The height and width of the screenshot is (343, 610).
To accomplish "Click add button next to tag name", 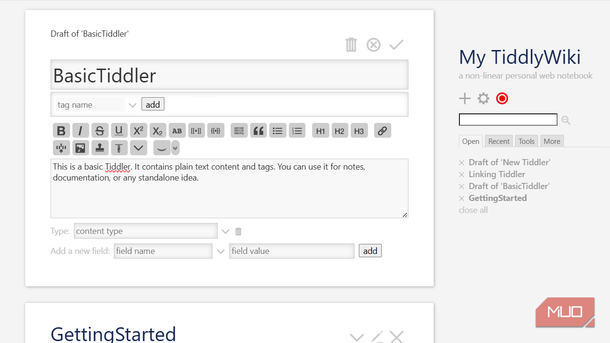I will tap(153, 104).
